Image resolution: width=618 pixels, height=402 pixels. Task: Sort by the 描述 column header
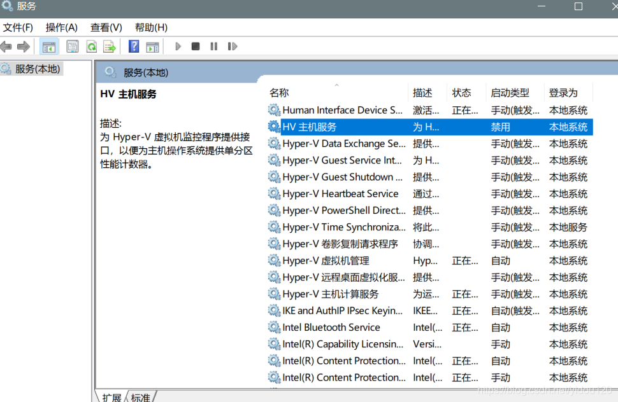click(x=428, y=93)
